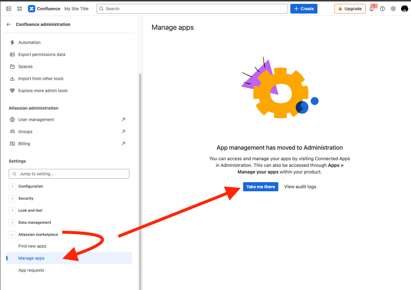Open User management link
411x290 pixels.
[36, 120]
